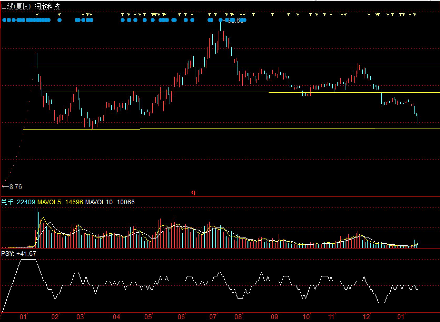Click the 09 month label
This screenshot has width=440, height=322.
(x=275, y=317)
